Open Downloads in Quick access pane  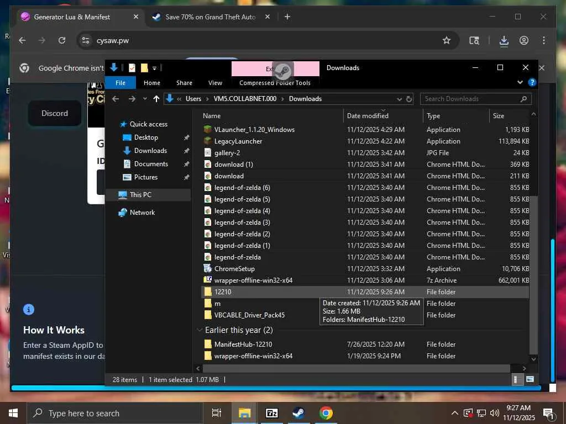coord(150,151)
